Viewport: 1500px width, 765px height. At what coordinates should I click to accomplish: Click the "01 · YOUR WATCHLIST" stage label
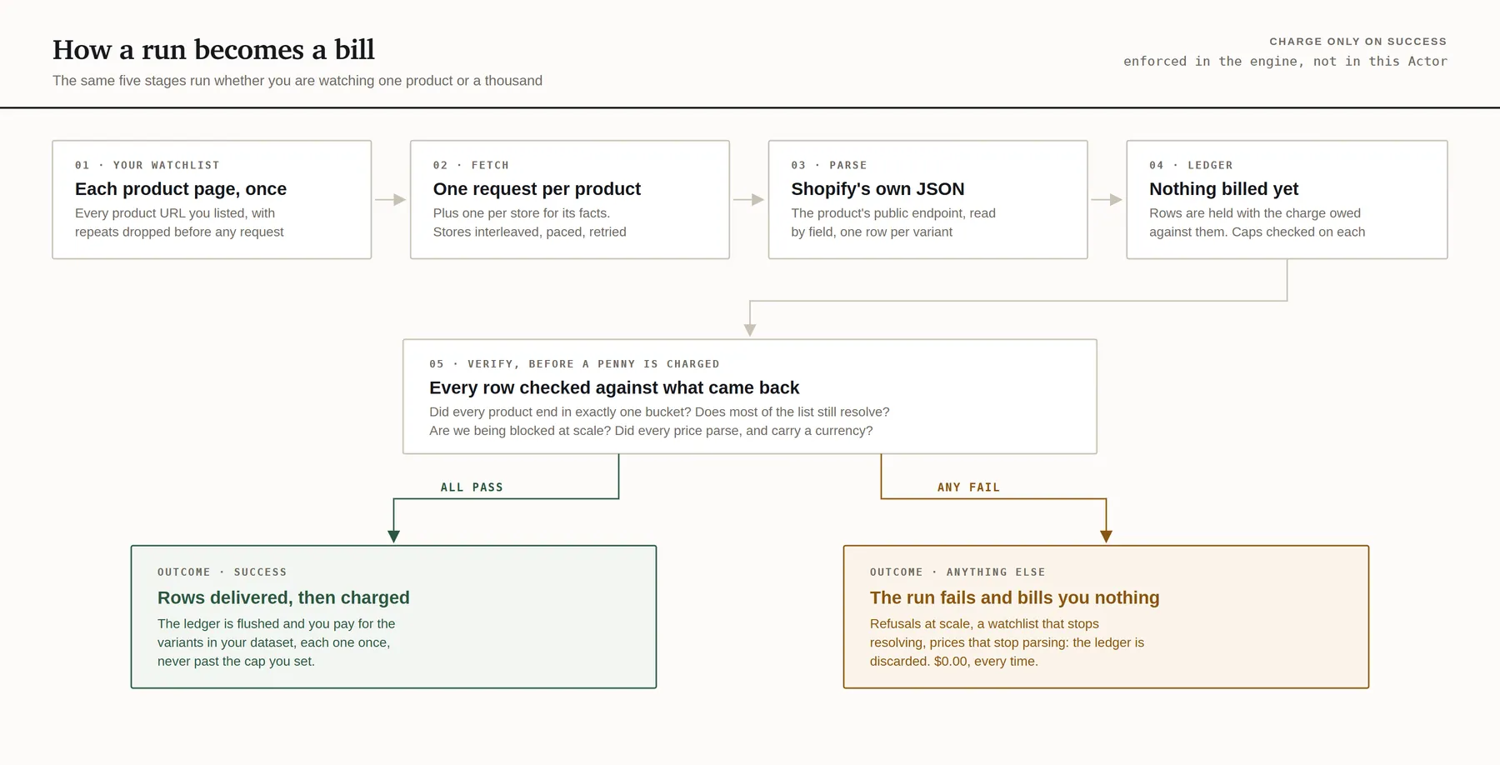click(x=147, y=165)
